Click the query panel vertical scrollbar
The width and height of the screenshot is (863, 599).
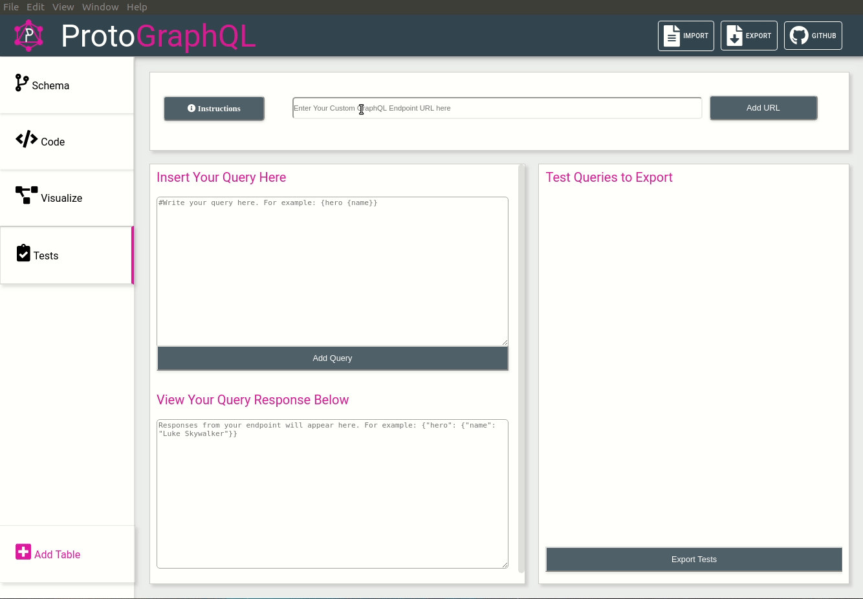coord(521,369)
